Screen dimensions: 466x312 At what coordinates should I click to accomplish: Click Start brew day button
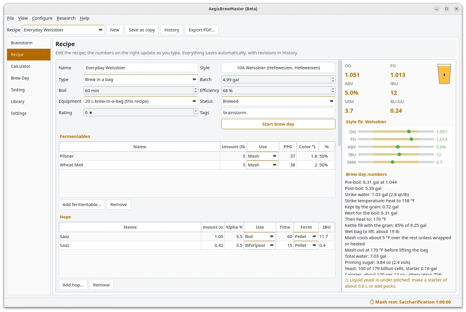click(278, 124)
